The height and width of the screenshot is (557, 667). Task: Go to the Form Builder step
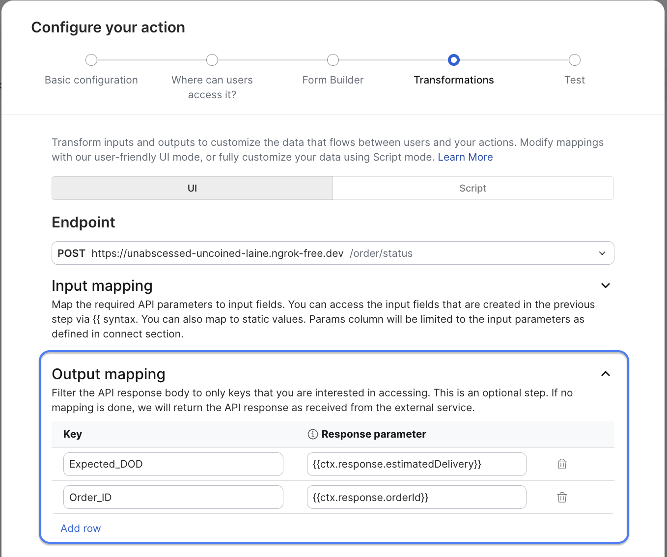(x=333, y=60)
